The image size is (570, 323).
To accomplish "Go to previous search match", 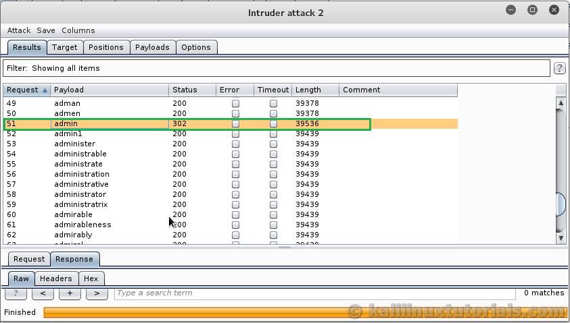I will click(43, 293).
